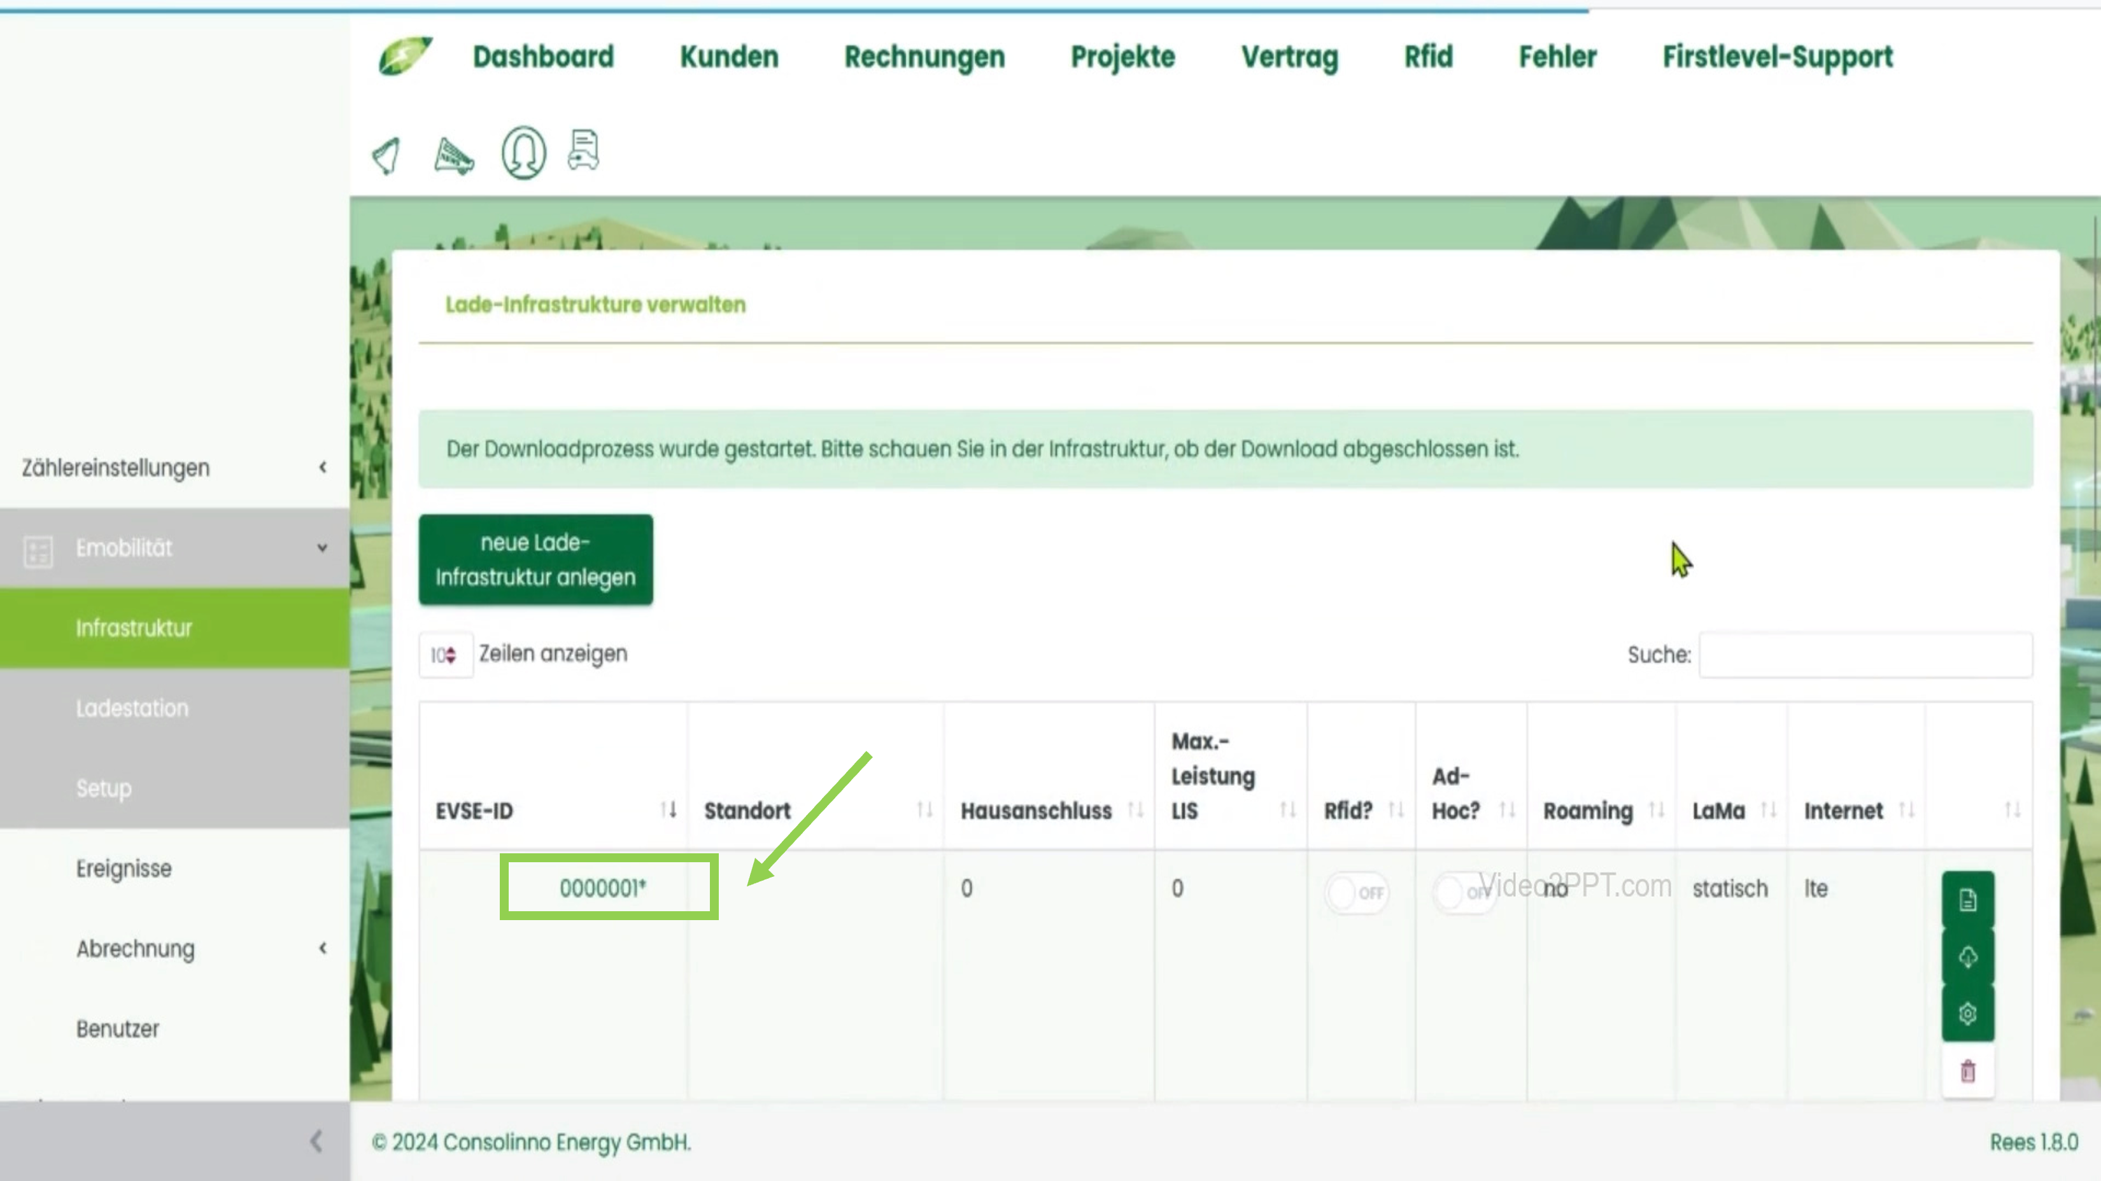This screenshot has width=2101, height=1181.
Task: Open the Kunden menu
Action: click(x=729, y=57)
